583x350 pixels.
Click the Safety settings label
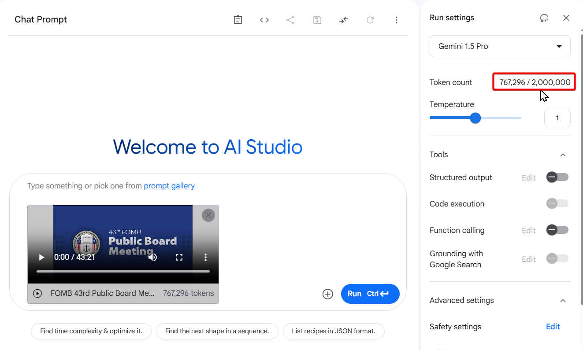coord(455,327)
